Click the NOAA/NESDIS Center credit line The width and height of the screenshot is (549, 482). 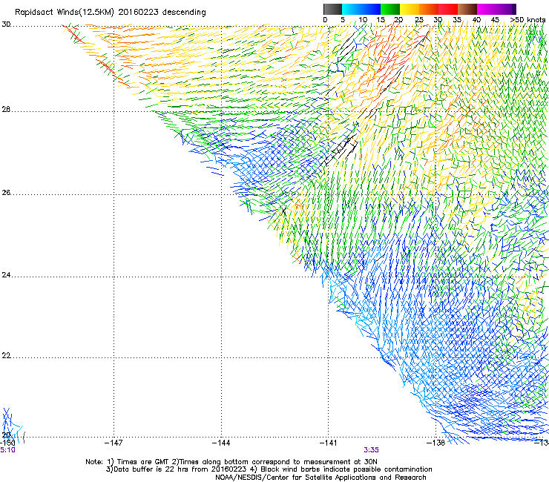(320, 478)
